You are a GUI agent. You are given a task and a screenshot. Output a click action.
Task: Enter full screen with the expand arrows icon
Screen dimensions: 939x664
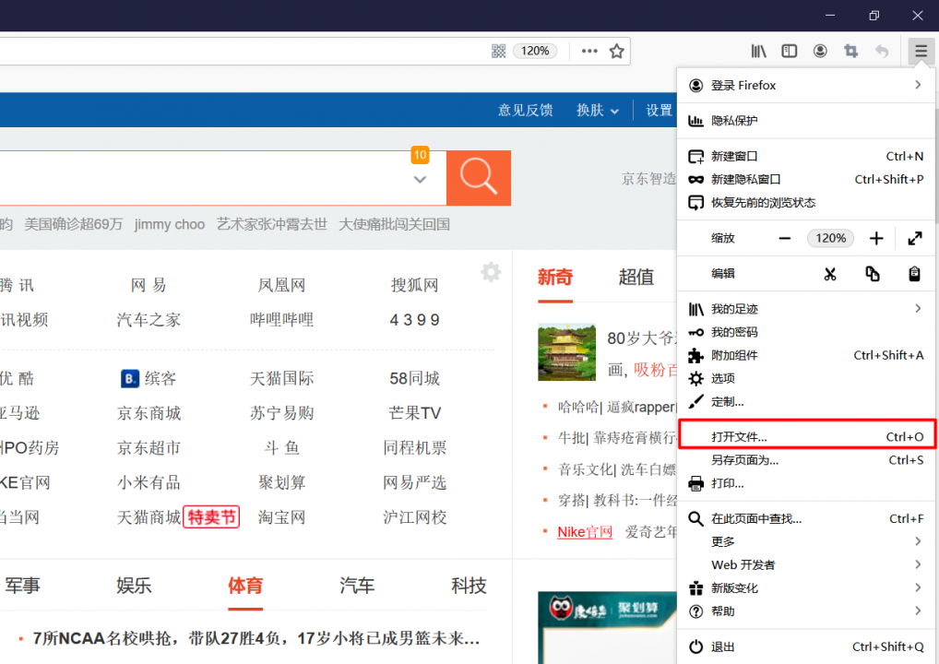click(914, 238)
